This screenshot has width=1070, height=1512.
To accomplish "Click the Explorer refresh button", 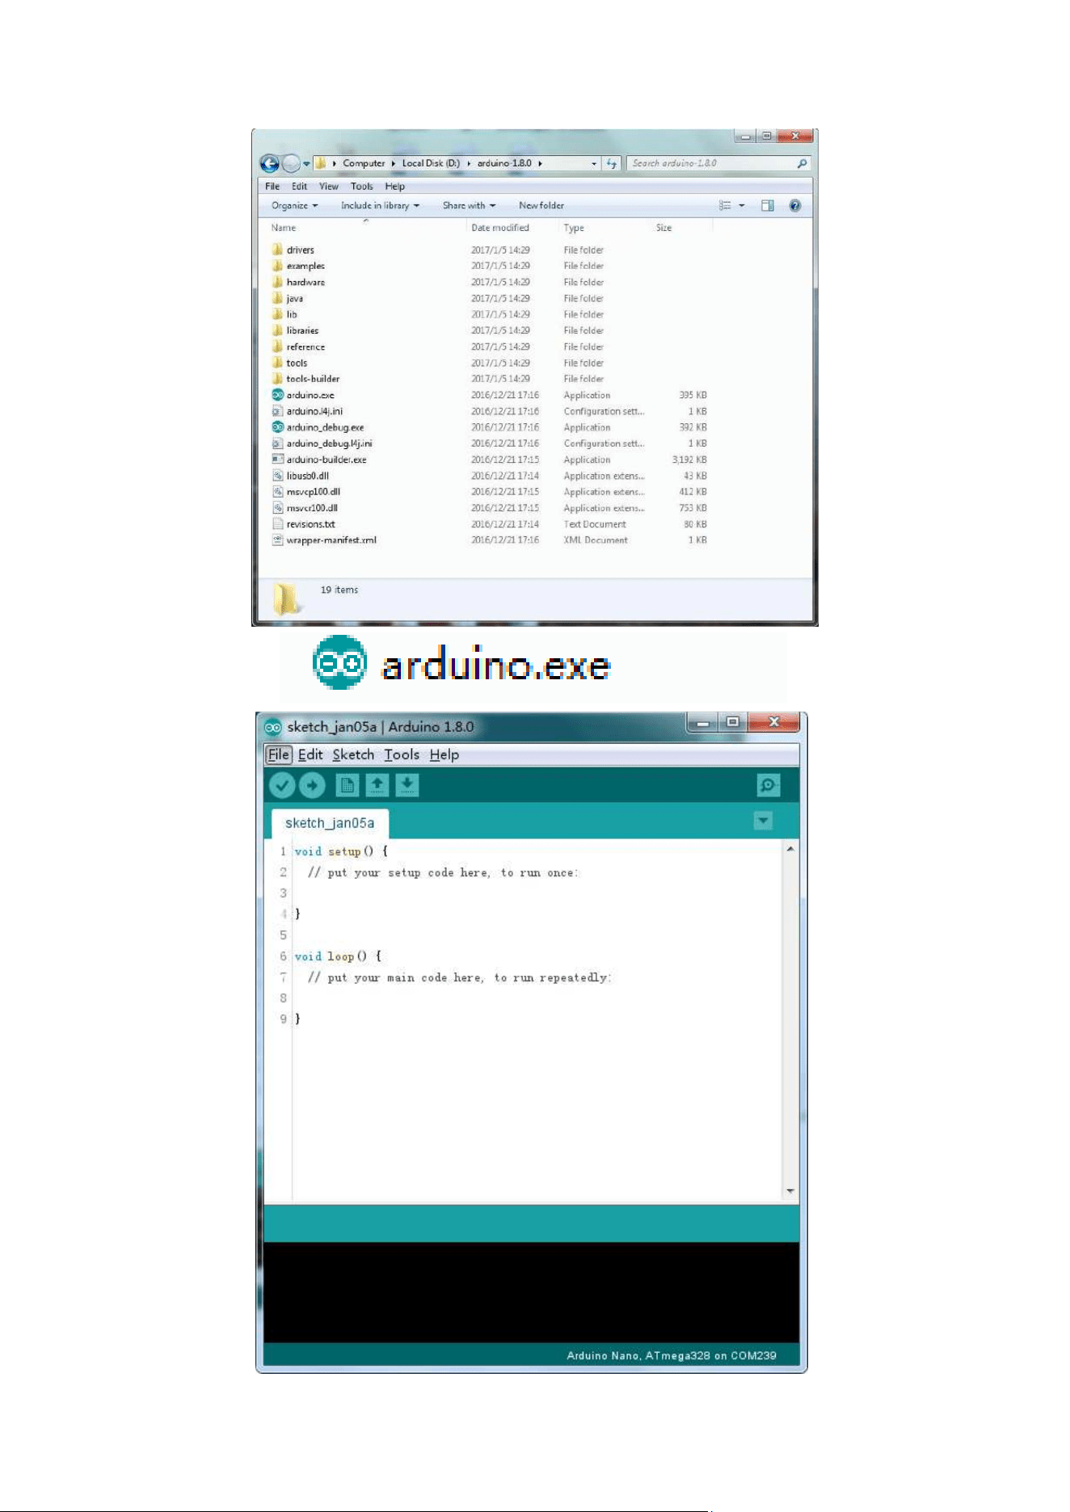I will tap(612, 163).
